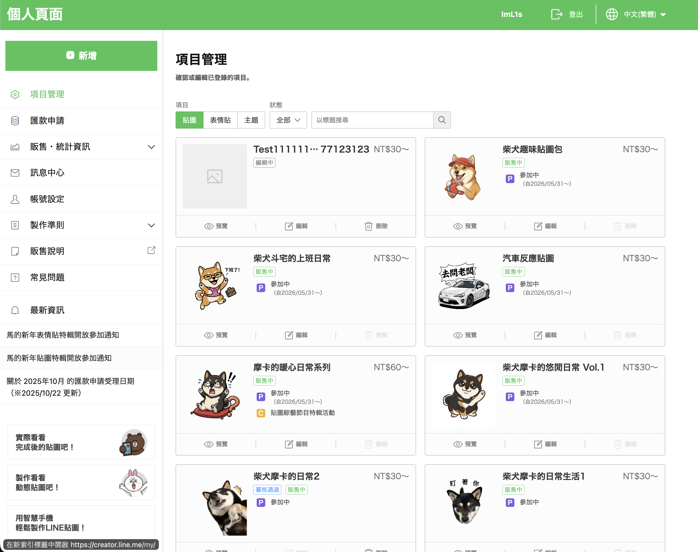Open the 全部 status dropdown

pyautogui.click(x=288, y=120)
